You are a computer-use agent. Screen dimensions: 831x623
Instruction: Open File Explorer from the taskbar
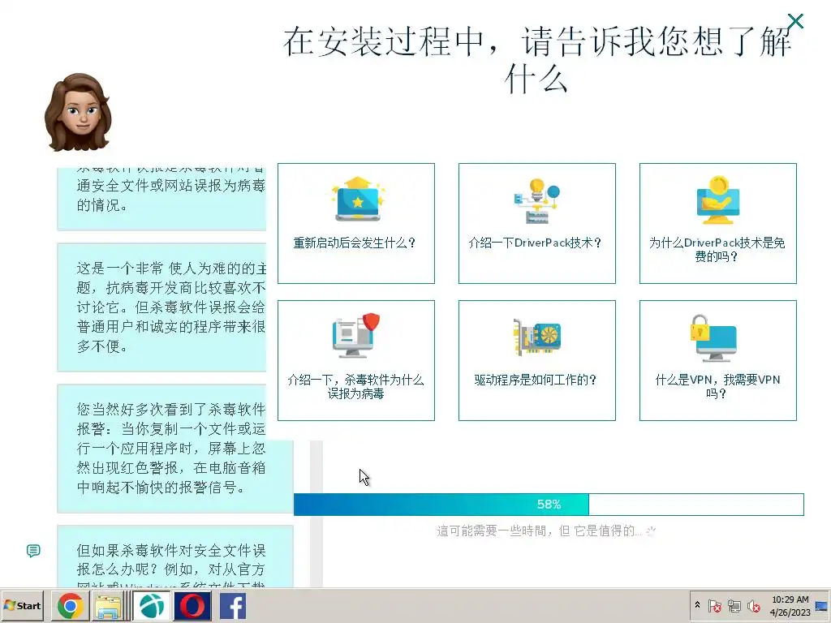[x=110, y=606]
